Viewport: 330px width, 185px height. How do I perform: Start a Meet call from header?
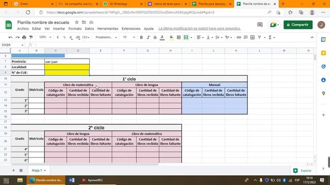coord(274,25)
